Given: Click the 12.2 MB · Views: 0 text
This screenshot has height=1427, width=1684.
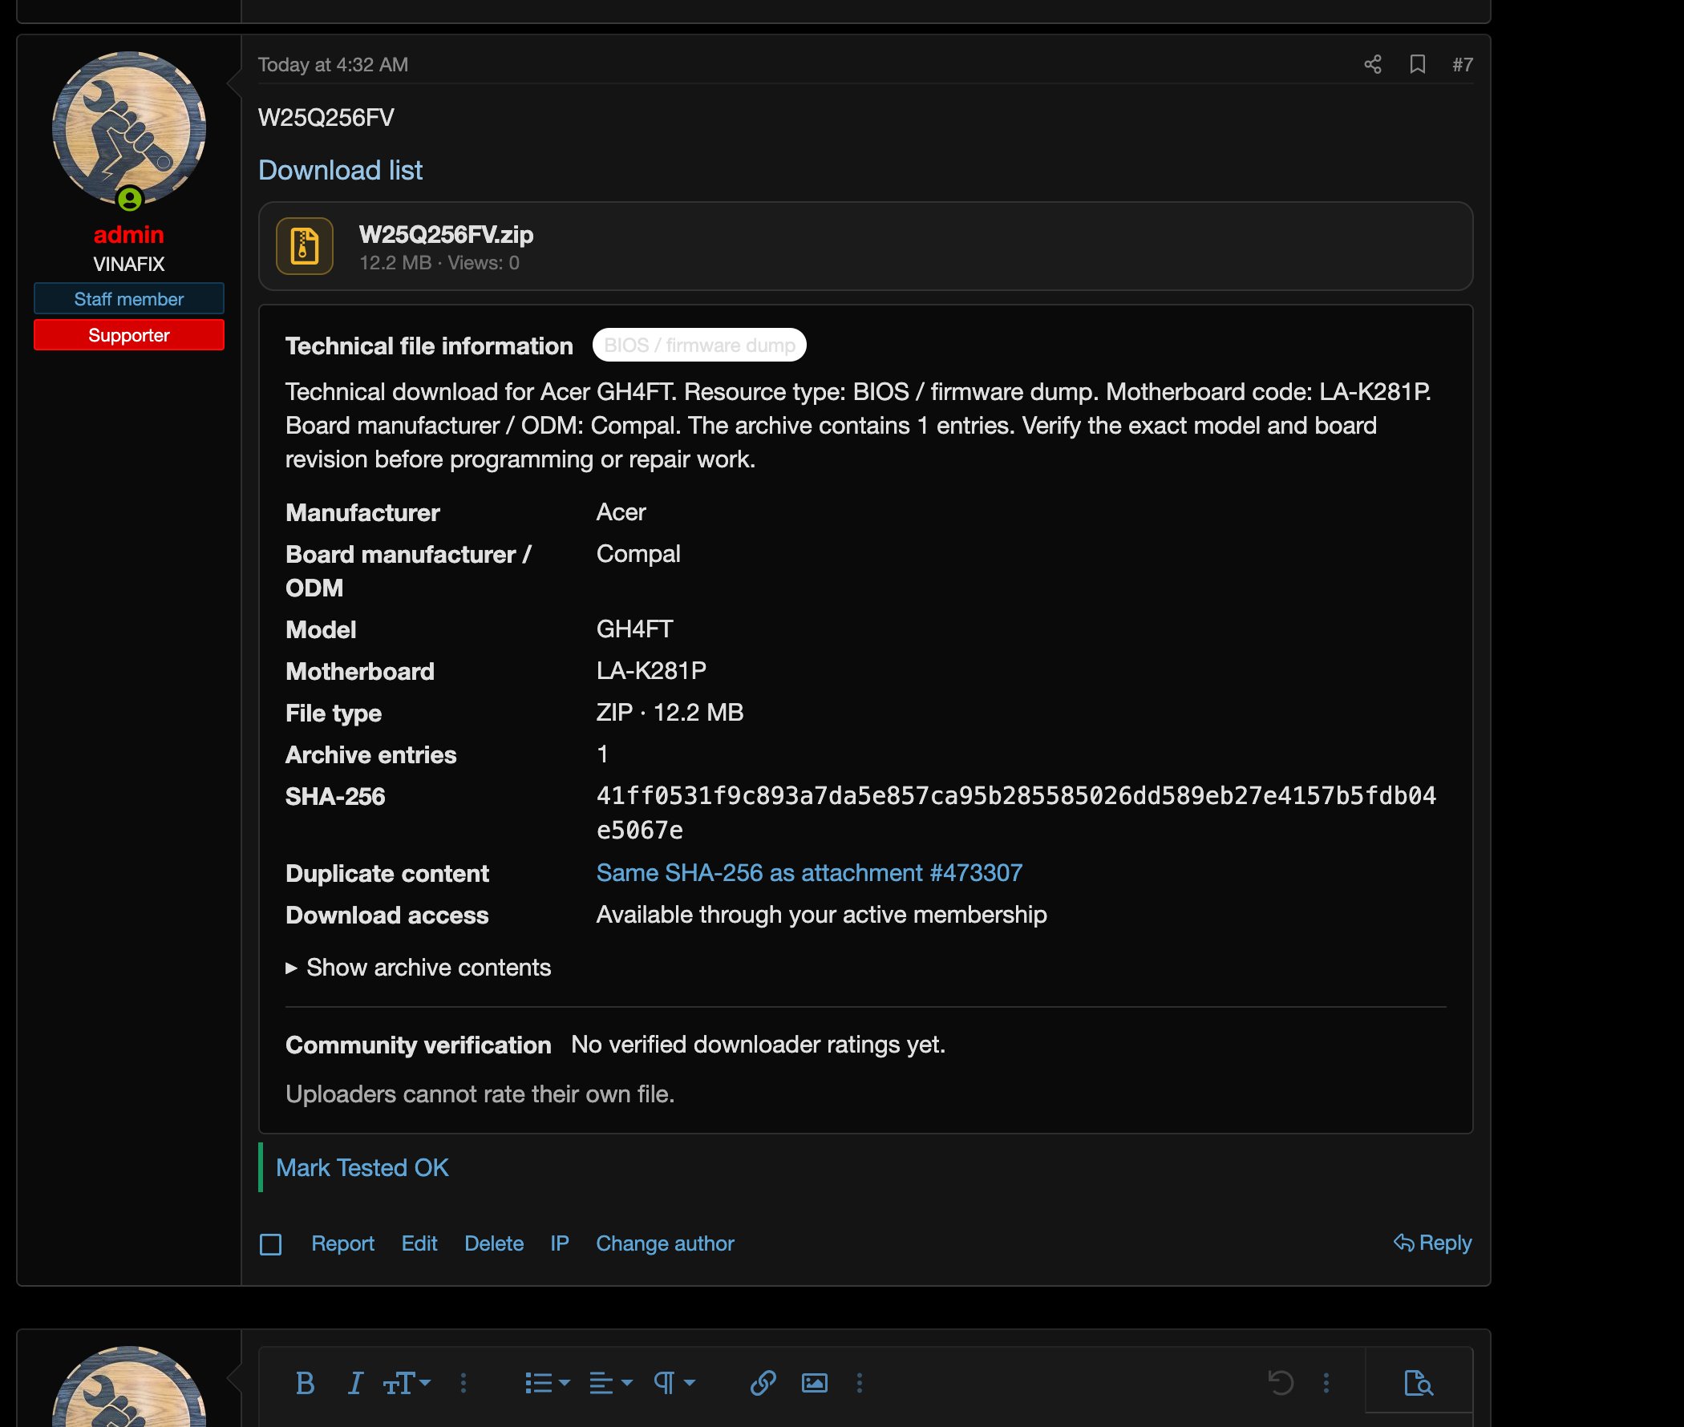Looking at the screenshot, I should pos(439,263).
